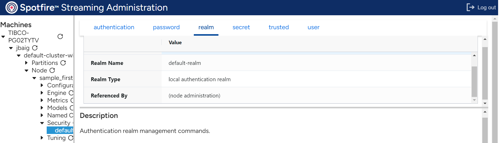
Task: Select the sample_first node label
Action: (x=56, y=78)
